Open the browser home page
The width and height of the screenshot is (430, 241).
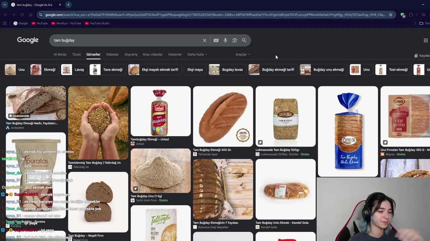[x=31, y=15]
